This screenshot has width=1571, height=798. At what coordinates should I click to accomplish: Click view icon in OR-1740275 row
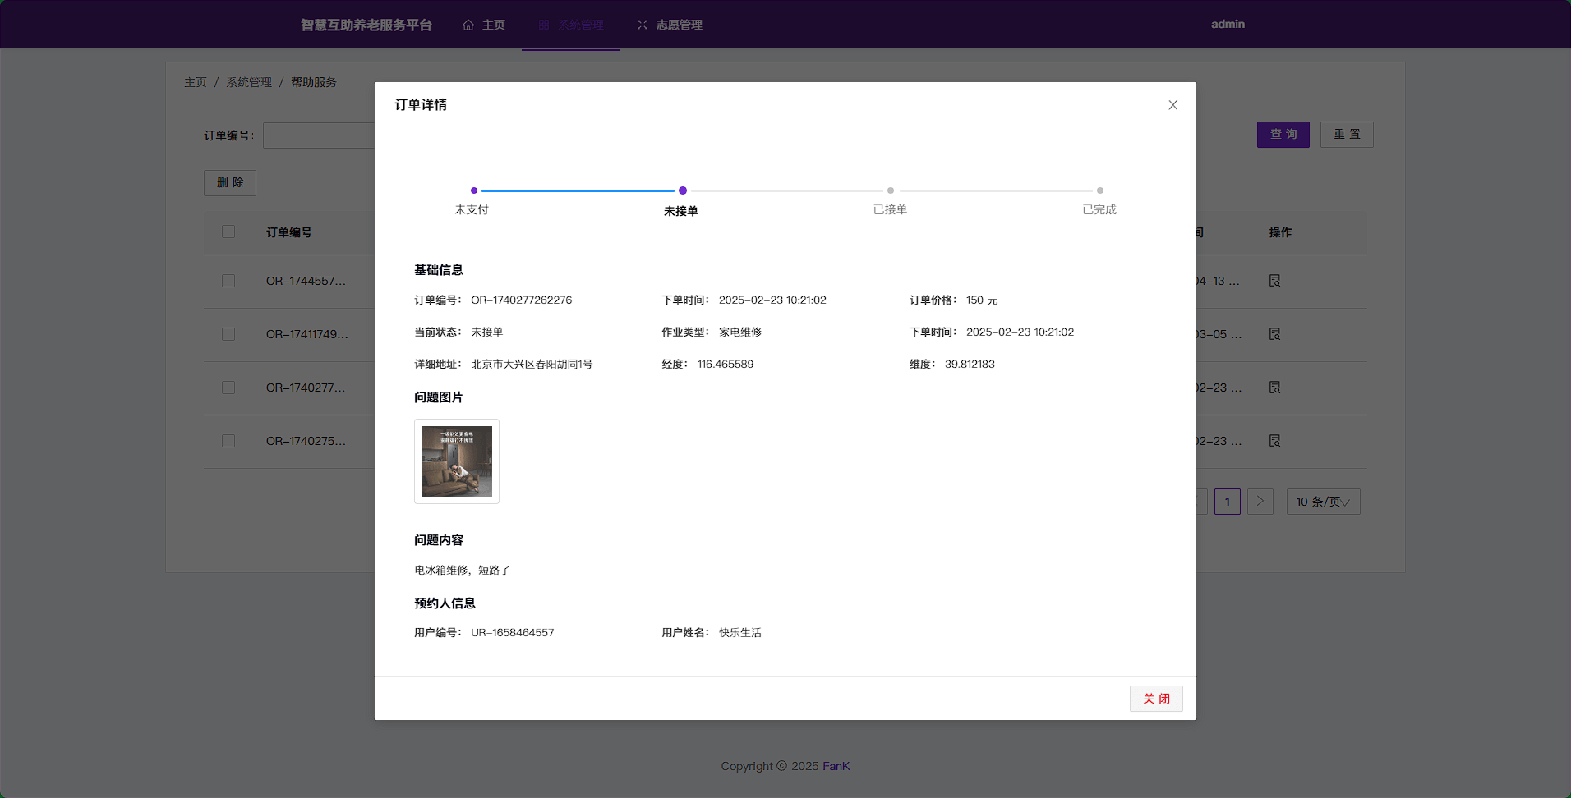(x=1274, y=441)
